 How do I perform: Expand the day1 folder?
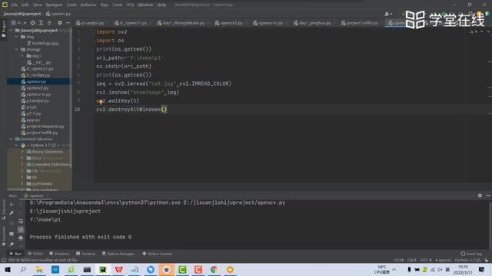coord(22,56)
